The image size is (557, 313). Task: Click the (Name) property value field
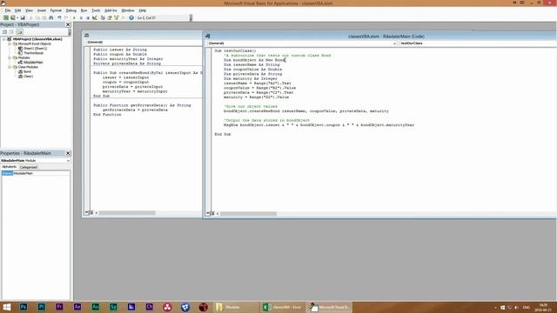point(41,174)
